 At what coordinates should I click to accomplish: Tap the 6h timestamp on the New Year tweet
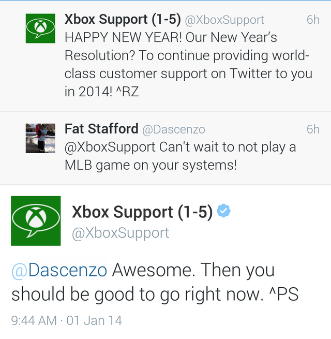pyautogui.click(x=312, y=20)
